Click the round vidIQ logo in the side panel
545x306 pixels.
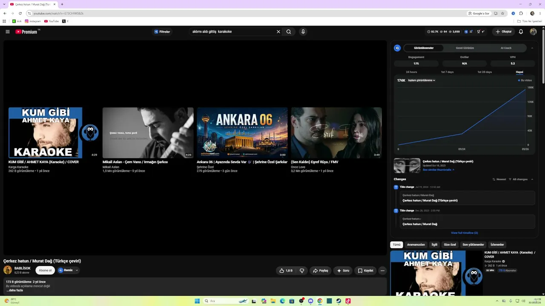pos(397,48)
